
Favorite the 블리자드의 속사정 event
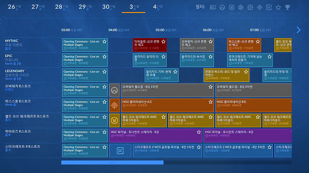[211, 57]
